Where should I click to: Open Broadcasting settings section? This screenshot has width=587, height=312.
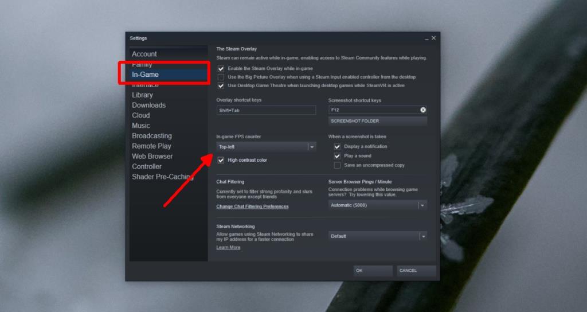pyautogui.click(x=151, y=136)
